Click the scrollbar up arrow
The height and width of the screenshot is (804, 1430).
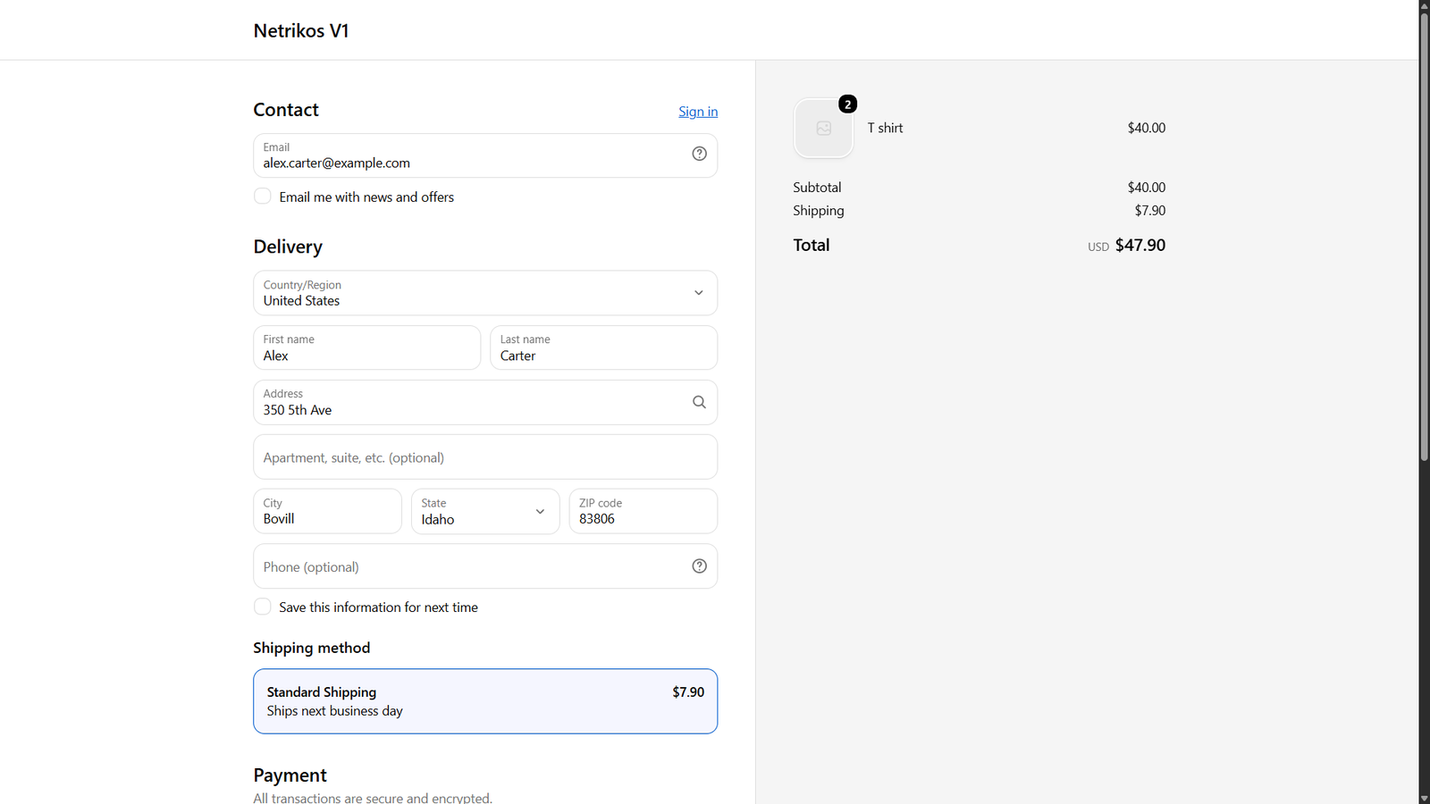click(1425, 5)
